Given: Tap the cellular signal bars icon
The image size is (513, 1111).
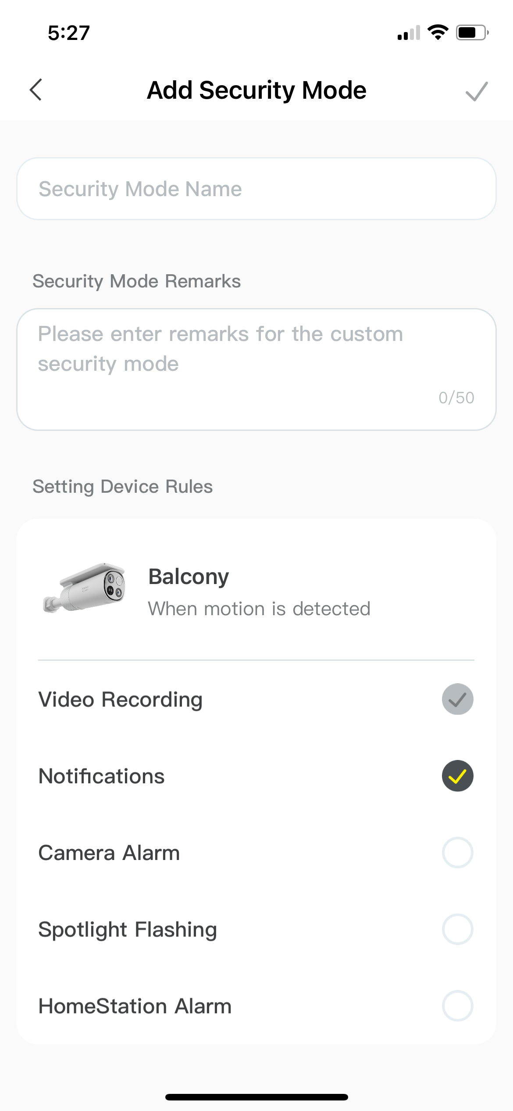Looking at the screenshot, I should click(409, 33).
